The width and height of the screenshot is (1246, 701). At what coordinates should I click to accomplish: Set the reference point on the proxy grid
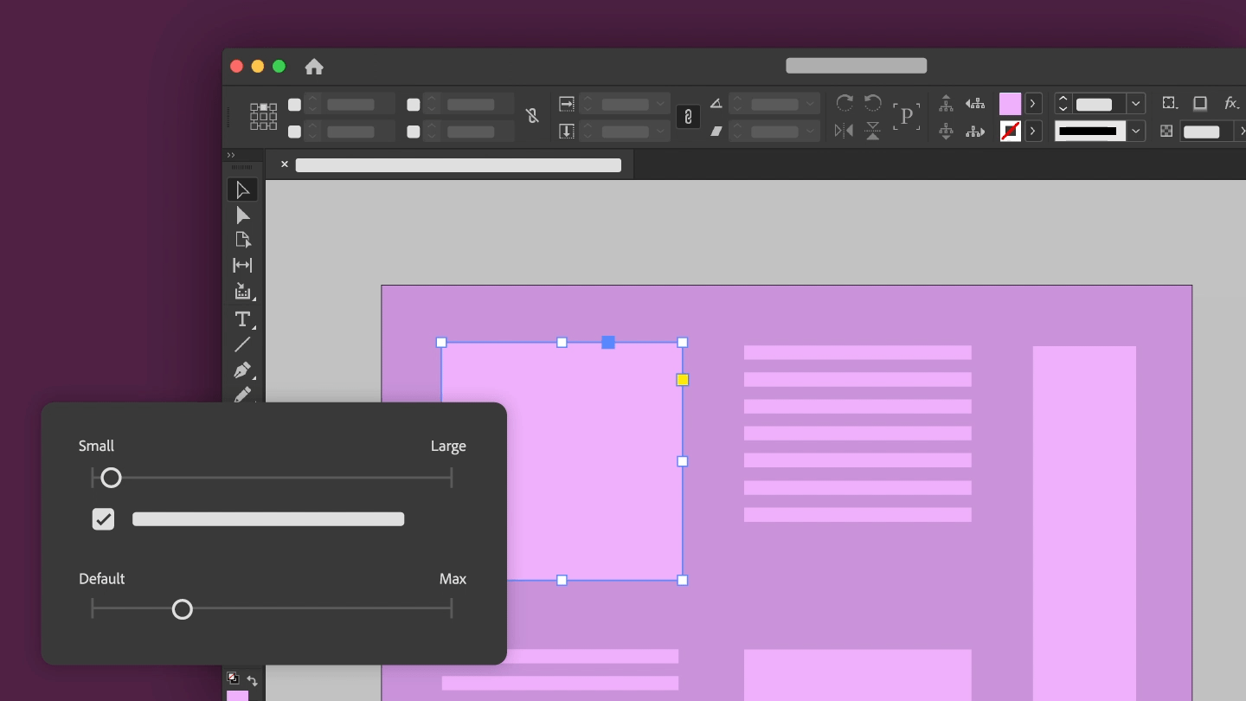click(263, 117)
